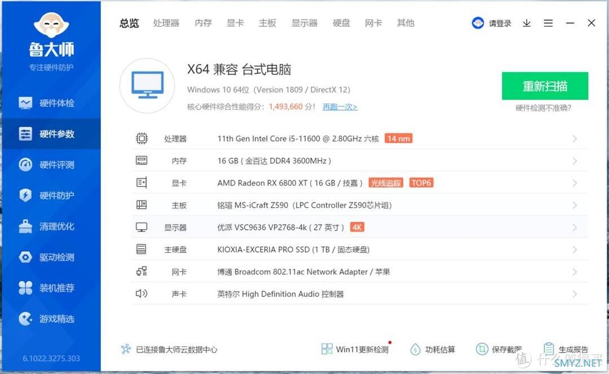Open 装机推荐 in the sidebar
The image size is (609, 374).
coord(51,287)
